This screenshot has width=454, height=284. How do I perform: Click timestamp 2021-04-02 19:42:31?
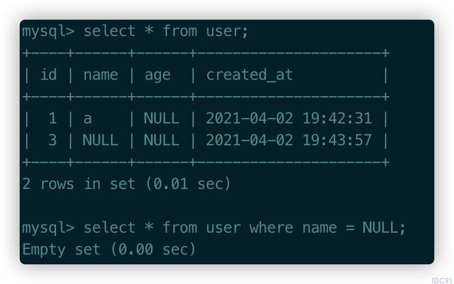289,119
